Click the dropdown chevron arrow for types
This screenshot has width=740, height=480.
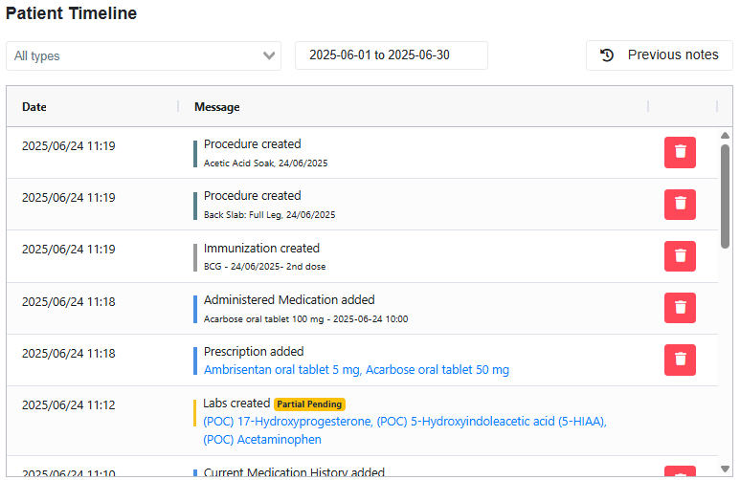point(269,55)
